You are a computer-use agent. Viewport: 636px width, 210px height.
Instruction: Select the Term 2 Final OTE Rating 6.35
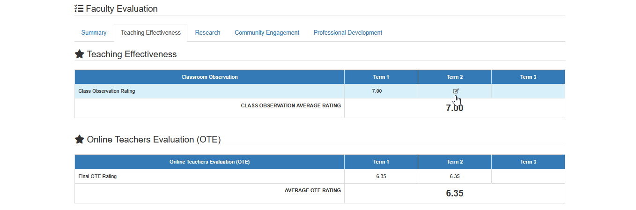coord(455,176)
